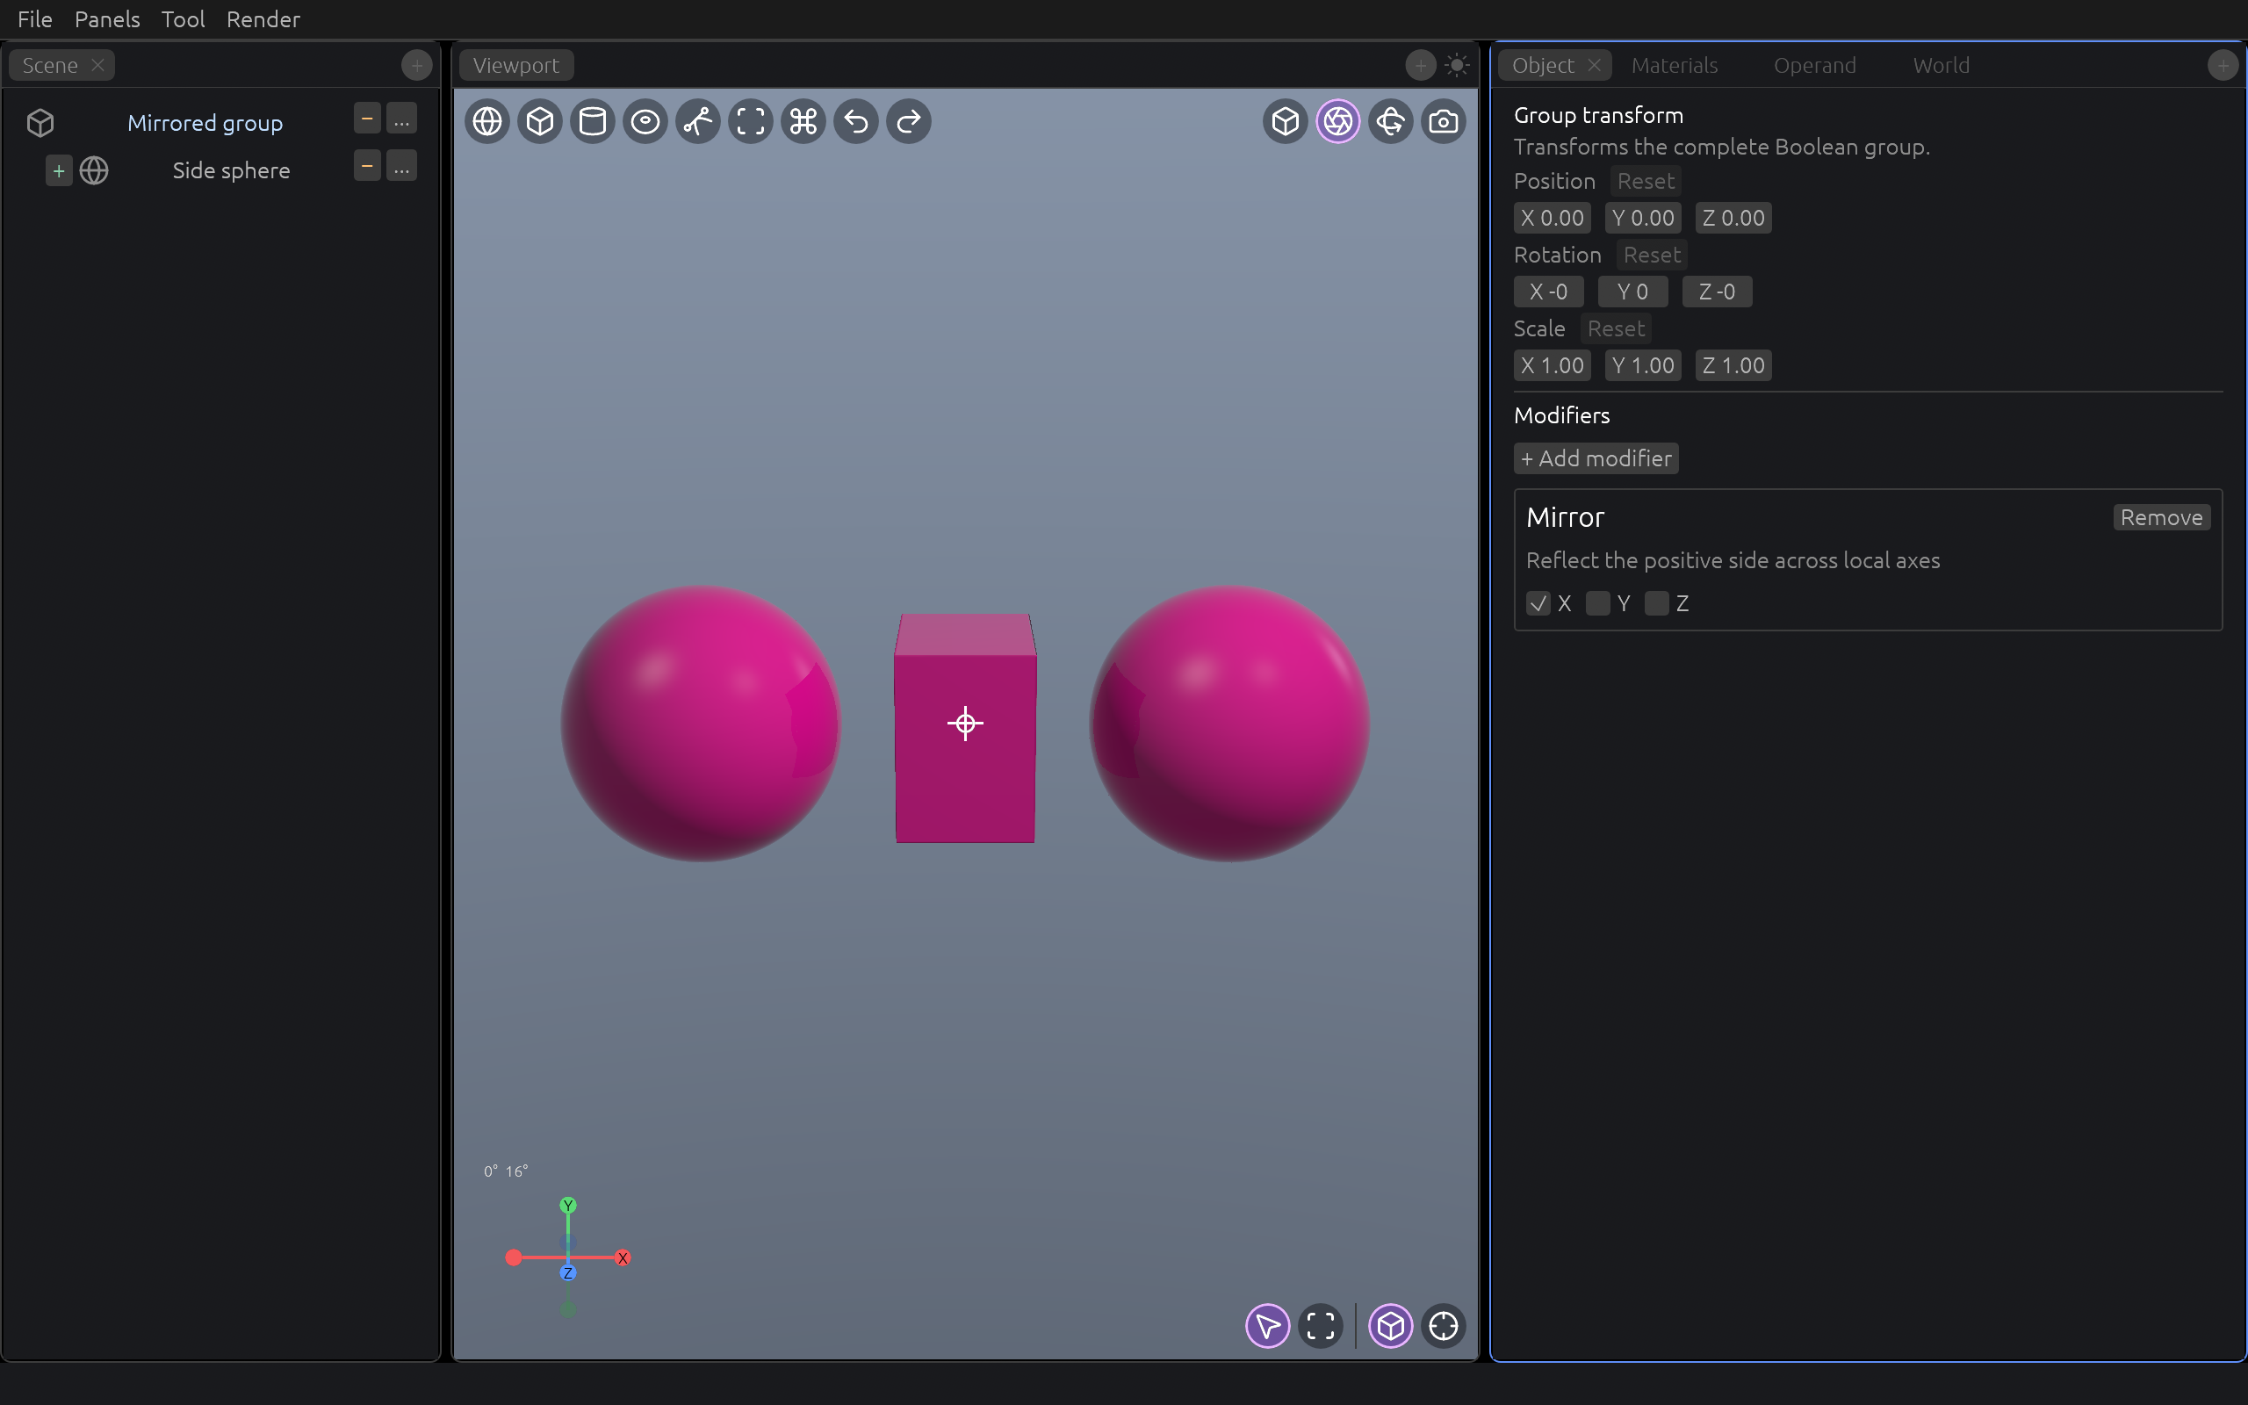Screen dimensions: 2248x1405
Task: Click the minus button on Side sphere row
Action: (x=367, y=166)
